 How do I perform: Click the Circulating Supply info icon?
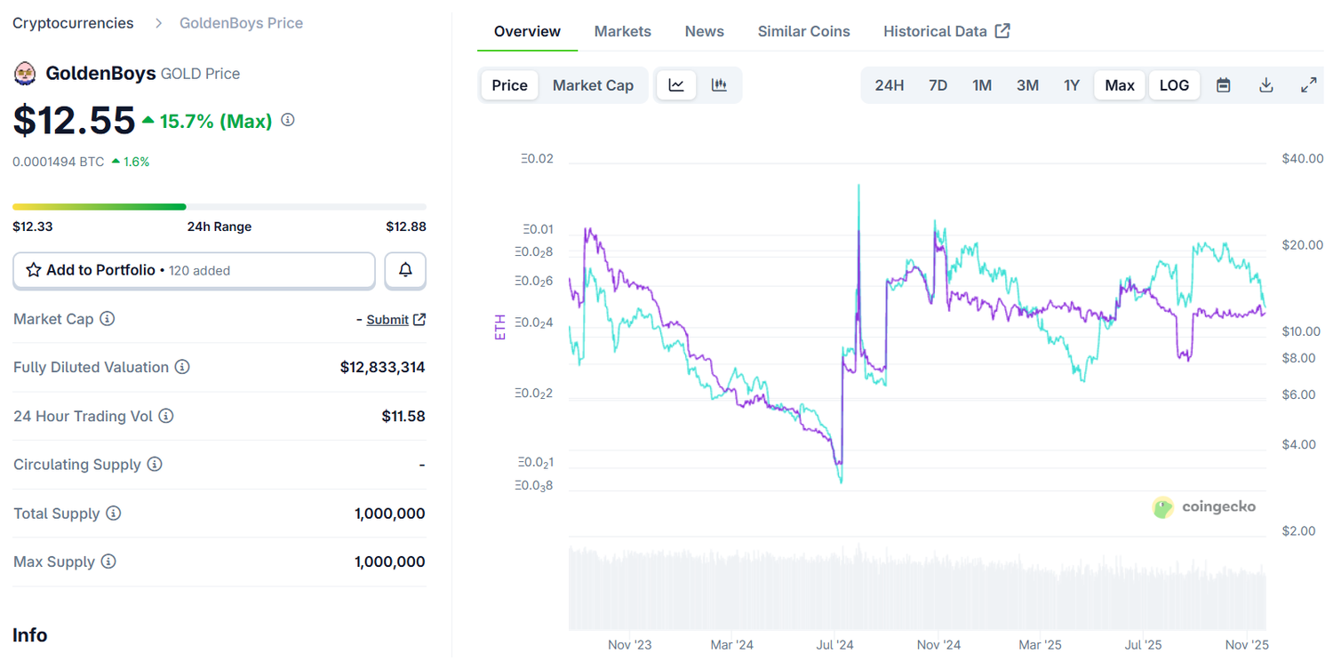coord(156,464)
